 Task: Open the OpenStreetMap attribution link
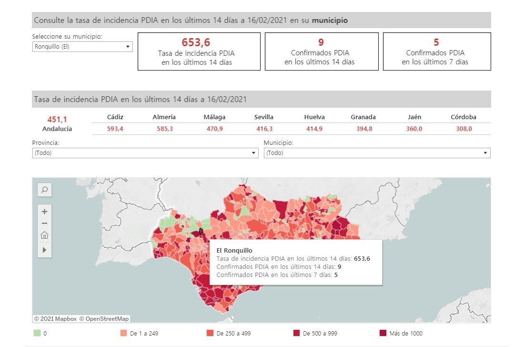[x=104, y=318]
